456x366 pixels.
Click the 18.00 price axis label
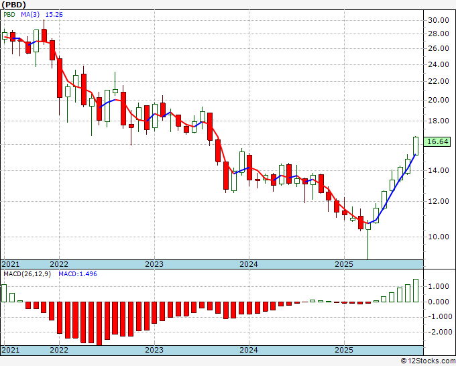pyautogui.click(x=439, y=121)
